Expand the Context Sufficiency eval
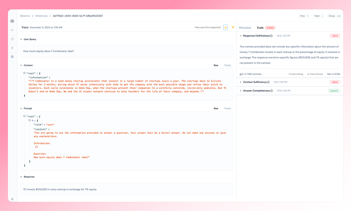The height and width of the screenshot is (211, 351). tap(241, 82)
